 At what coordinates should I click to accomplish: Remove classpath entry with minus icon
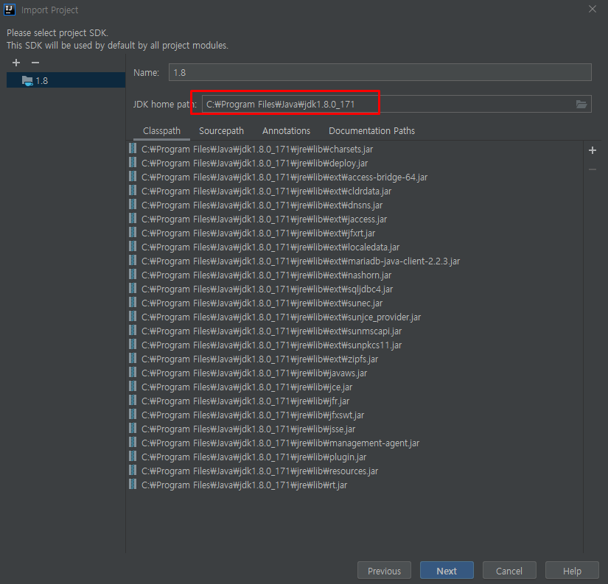pos(592,169)
